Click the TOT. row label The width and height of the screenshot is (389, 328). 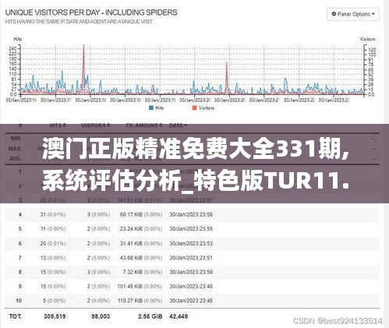pos(16,316)
